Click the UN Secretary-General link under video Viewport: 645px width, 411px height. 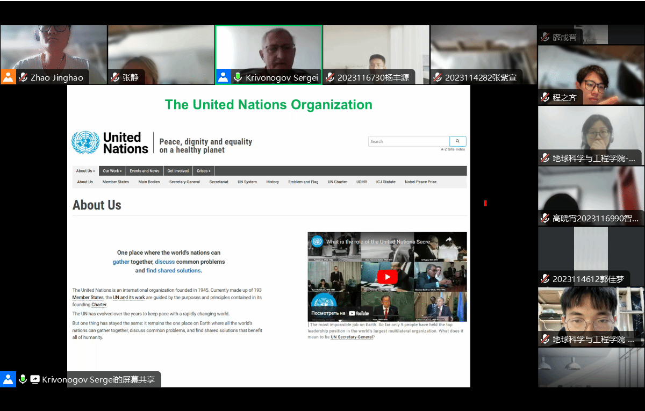pos(352,337)
